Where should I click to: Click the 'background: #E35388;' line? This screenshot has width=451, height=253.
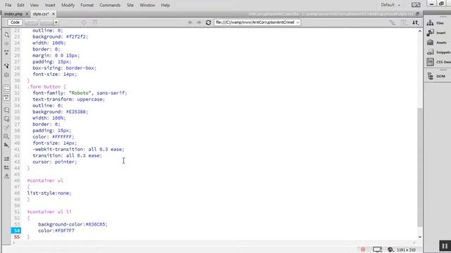(x=60, y=112)
